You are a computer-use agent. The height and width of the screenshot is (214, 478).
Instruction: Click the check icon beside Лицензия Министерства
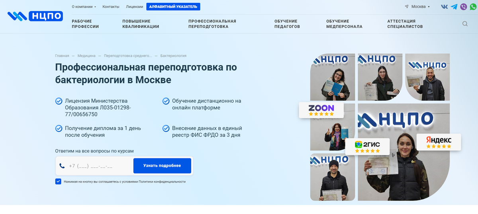tap(59, 101)
